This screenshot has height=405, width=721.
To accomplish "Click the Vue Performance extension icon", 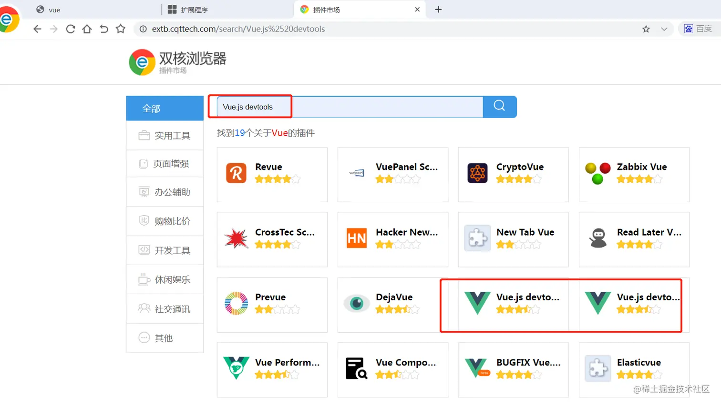I will tap(237, 368).
